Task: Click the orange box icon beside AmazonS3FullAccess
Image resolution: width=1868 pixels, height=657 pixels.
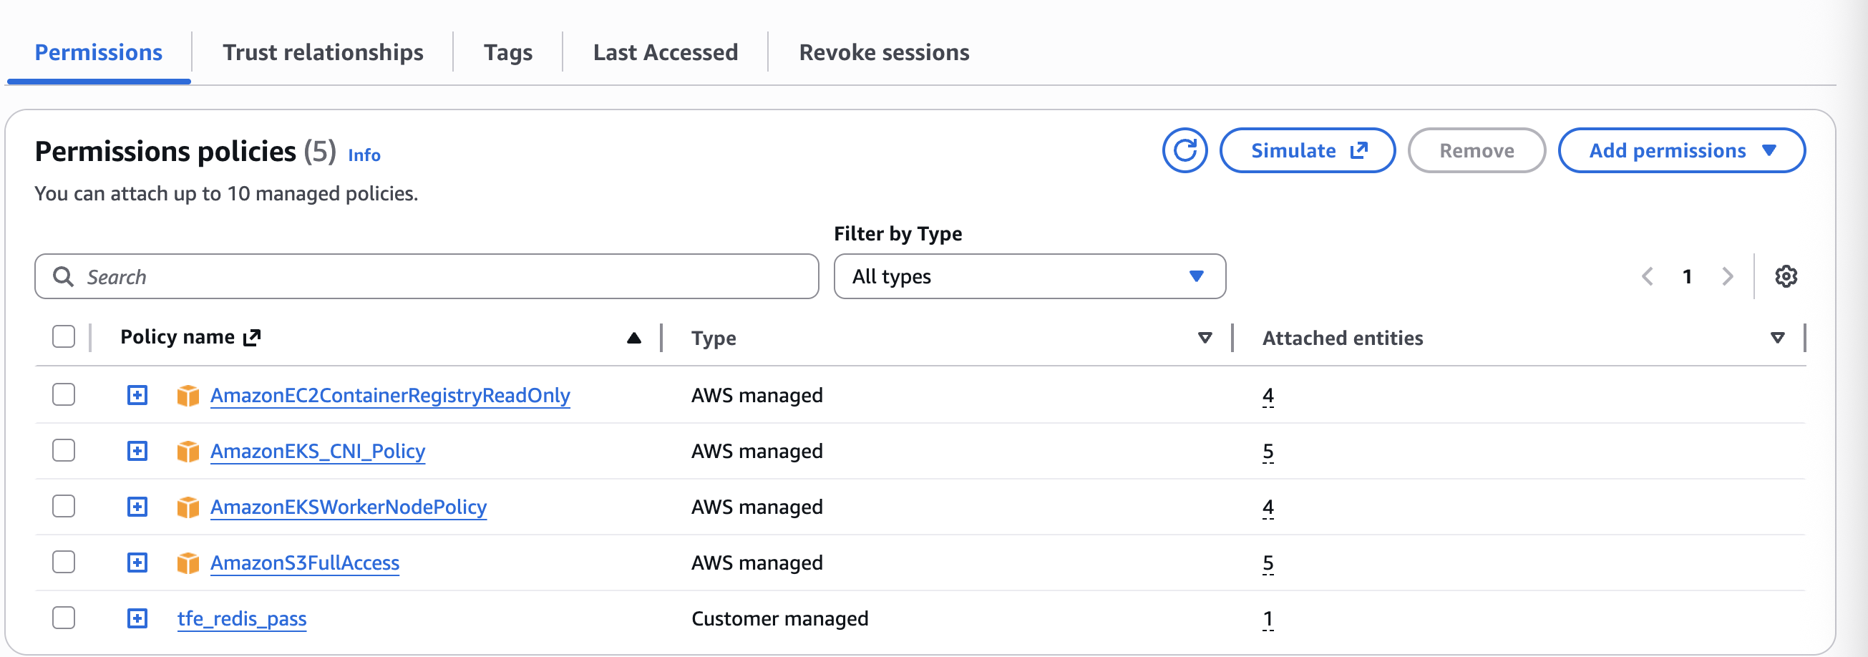Action: [188, 563]
